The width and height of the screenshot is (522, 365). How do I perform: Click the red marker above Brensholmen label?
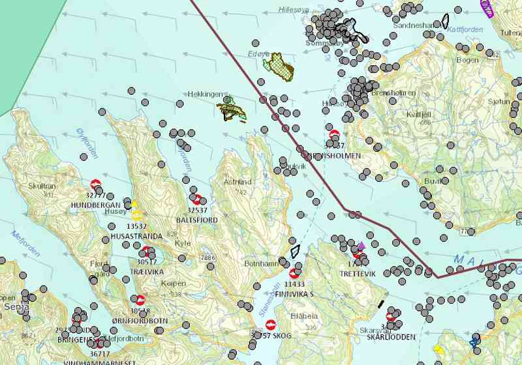coord(334,135)
